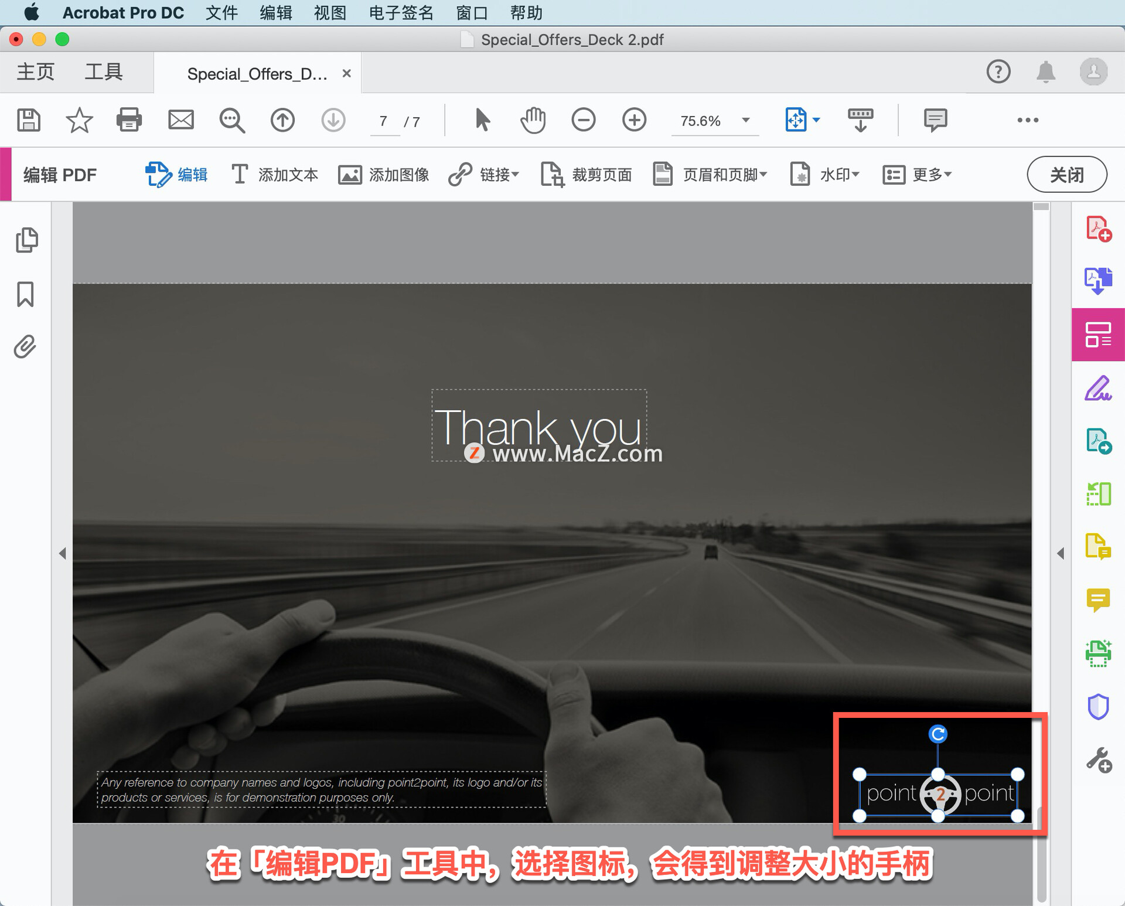Open the 帮助 menu
The width and height of the screenshot is (1125, 906).
(x=526, y=12)
